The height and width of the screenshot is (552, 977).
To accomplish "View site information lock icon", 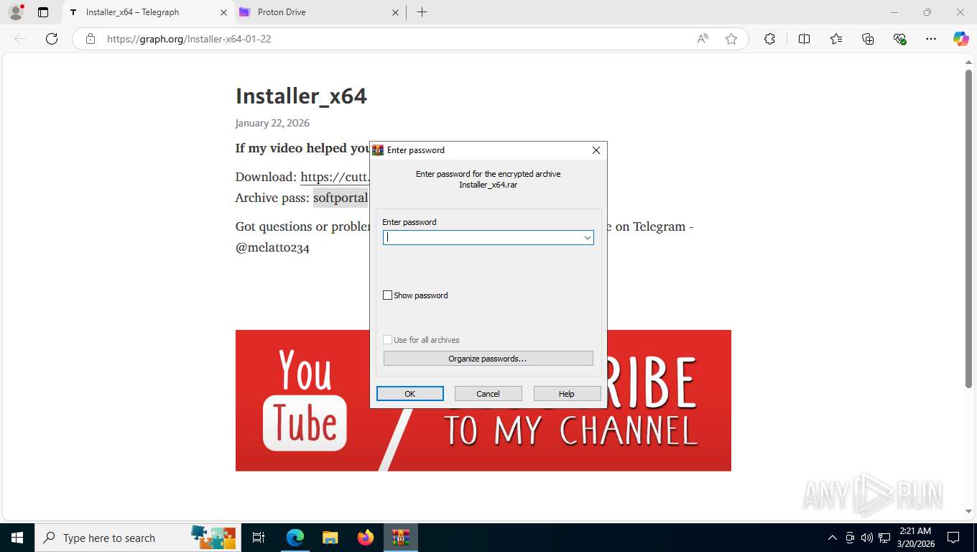I will [90, 39].
